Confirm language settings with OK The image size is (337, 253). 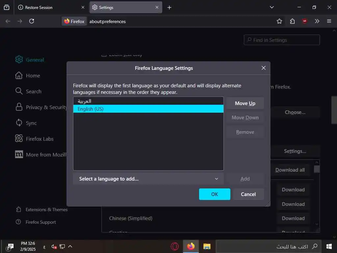(x=215, y=194)
